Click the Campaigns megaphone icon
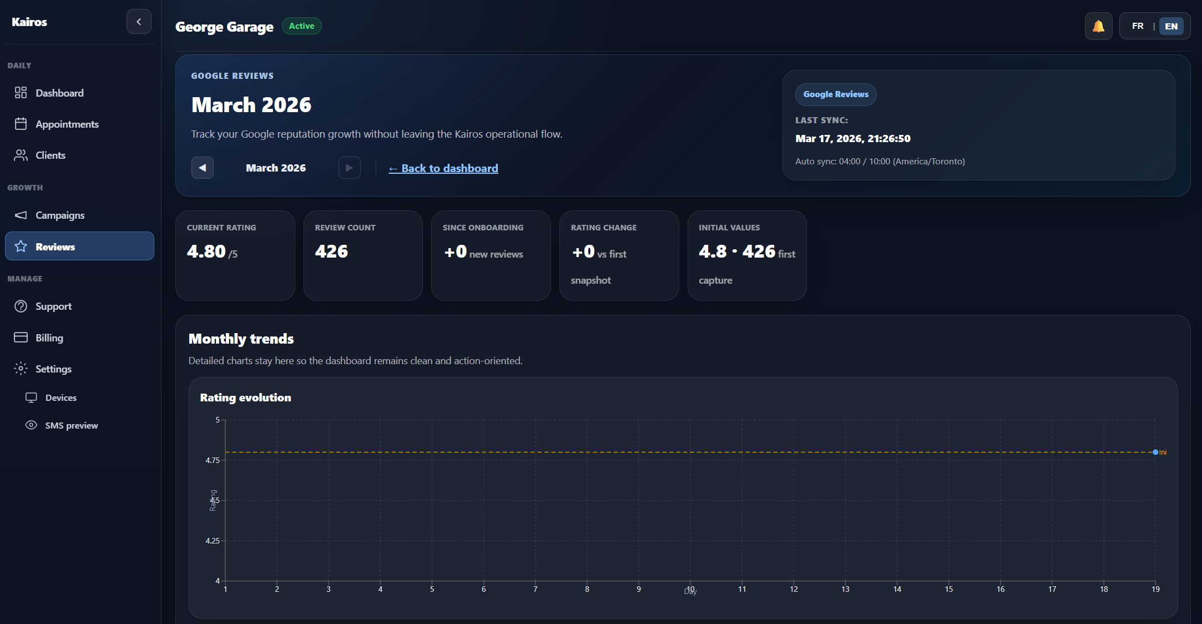 [21, 215]
